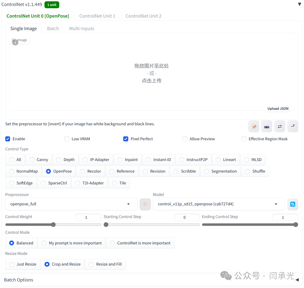Expand the Batch Options section arrow
Screen dimensions: 304x288
coord(297,280)
